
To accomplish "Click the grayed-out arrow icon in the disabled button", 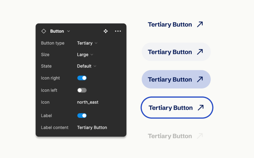I will point(200,136).
